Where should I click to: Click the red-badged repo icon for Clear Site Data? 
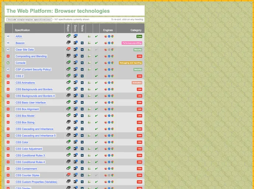click(x=68, y=49)
